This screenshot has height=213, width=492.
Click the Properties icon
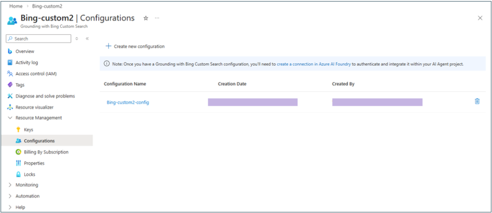click(x=18, y=164)
